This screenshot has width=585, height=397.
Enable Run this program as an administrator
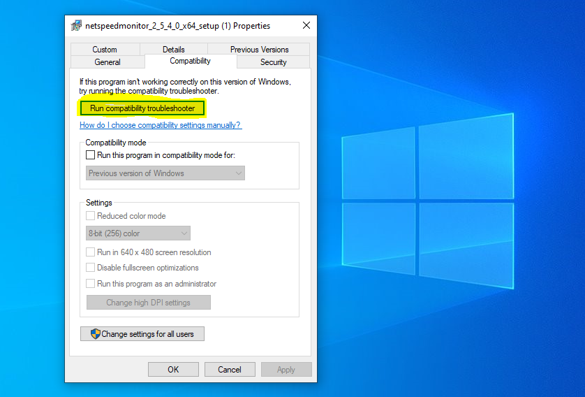[x=90, y=284]
